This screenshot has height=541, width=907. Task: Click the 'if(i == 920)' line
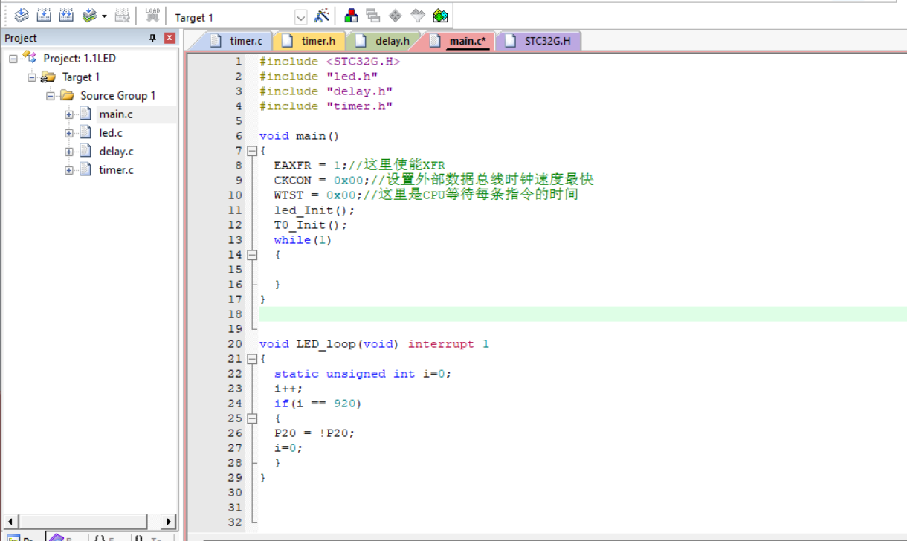coord(317,404)
